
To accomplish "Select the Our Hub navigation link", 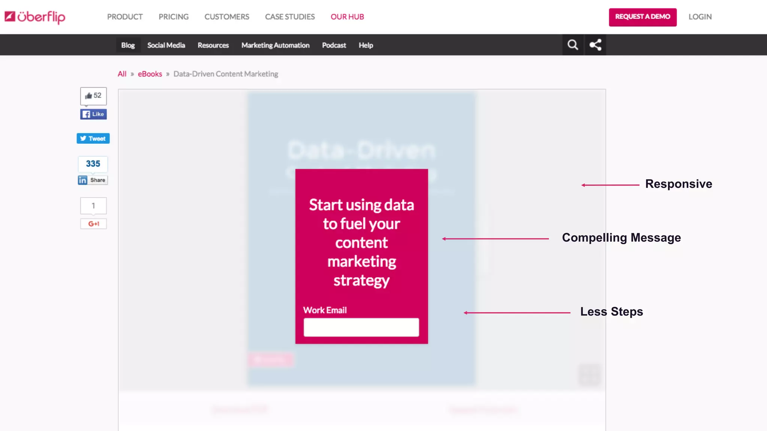I will (x=347, y=17).
